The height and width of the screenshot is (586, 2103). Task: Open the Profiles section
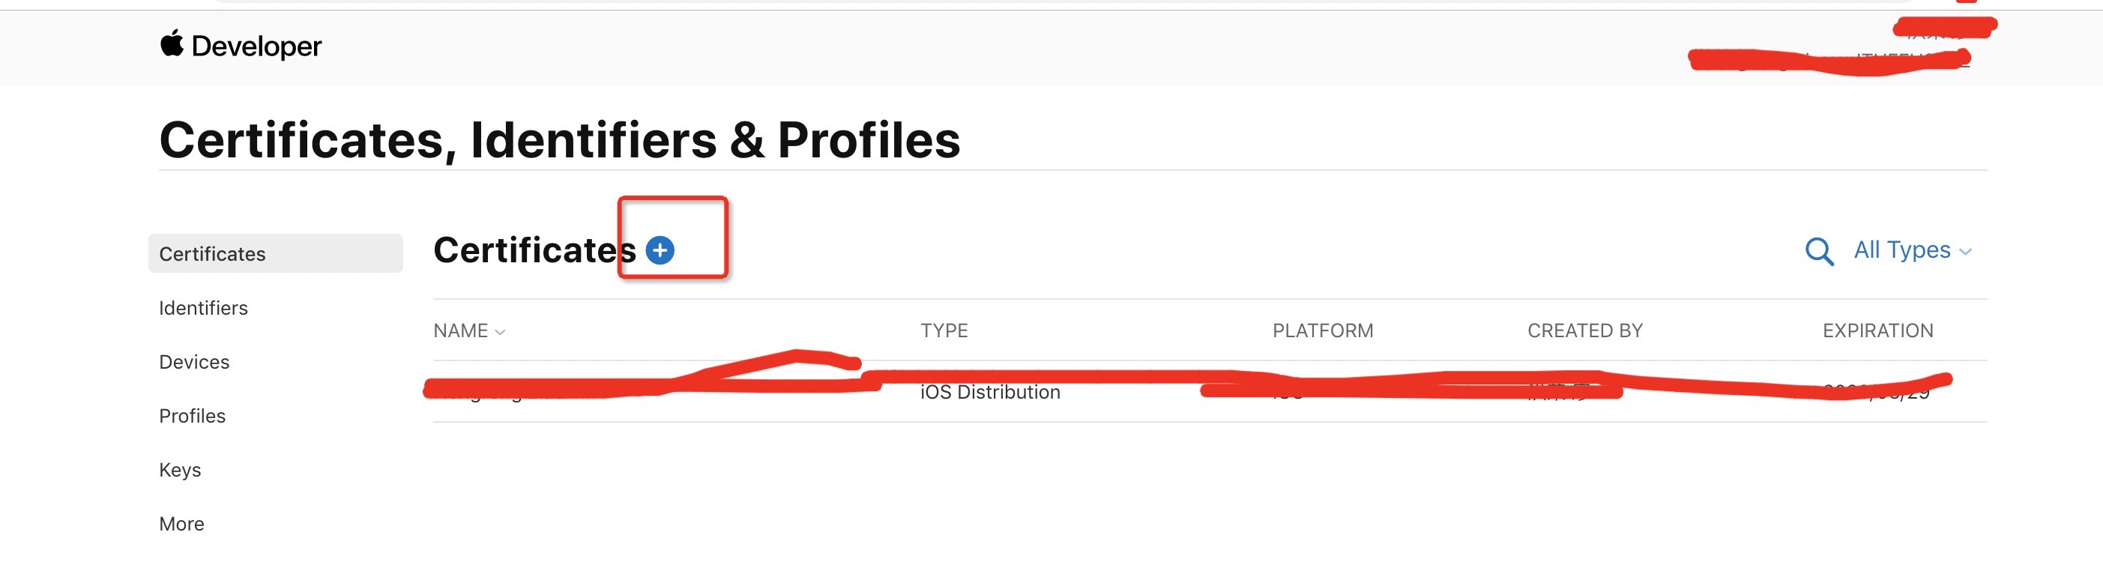click(192, 415)
